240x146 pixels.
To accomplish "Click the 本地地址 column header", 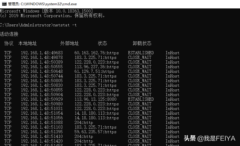I will [27, 43].
